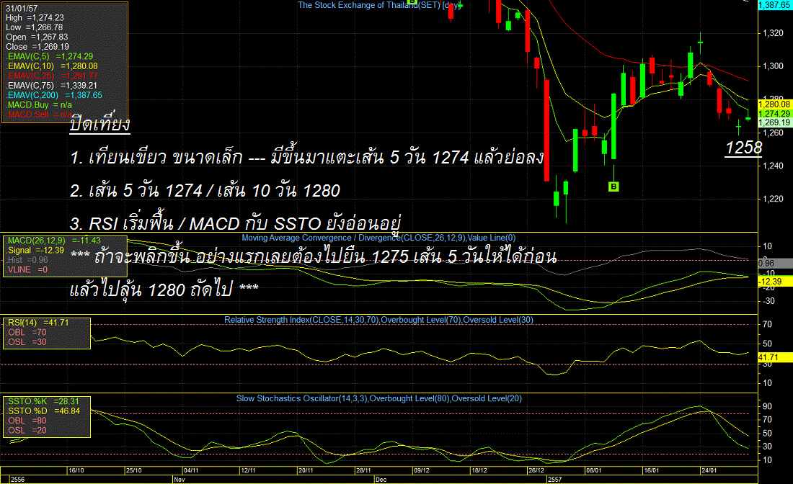Click the 1,280.08 yellow price label
The width and height of the screenshot is (793, 484).
click(x=774, y=104)
